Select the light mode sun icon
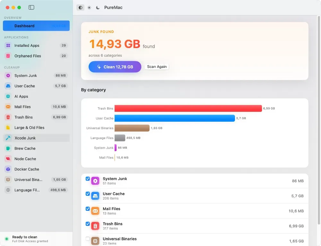Viewport: 321px width, 246px height. pyautogui.click(x=89, y=8)
